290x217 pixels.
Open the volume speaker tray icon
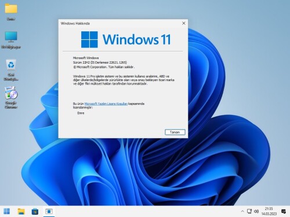coord(256,211)
